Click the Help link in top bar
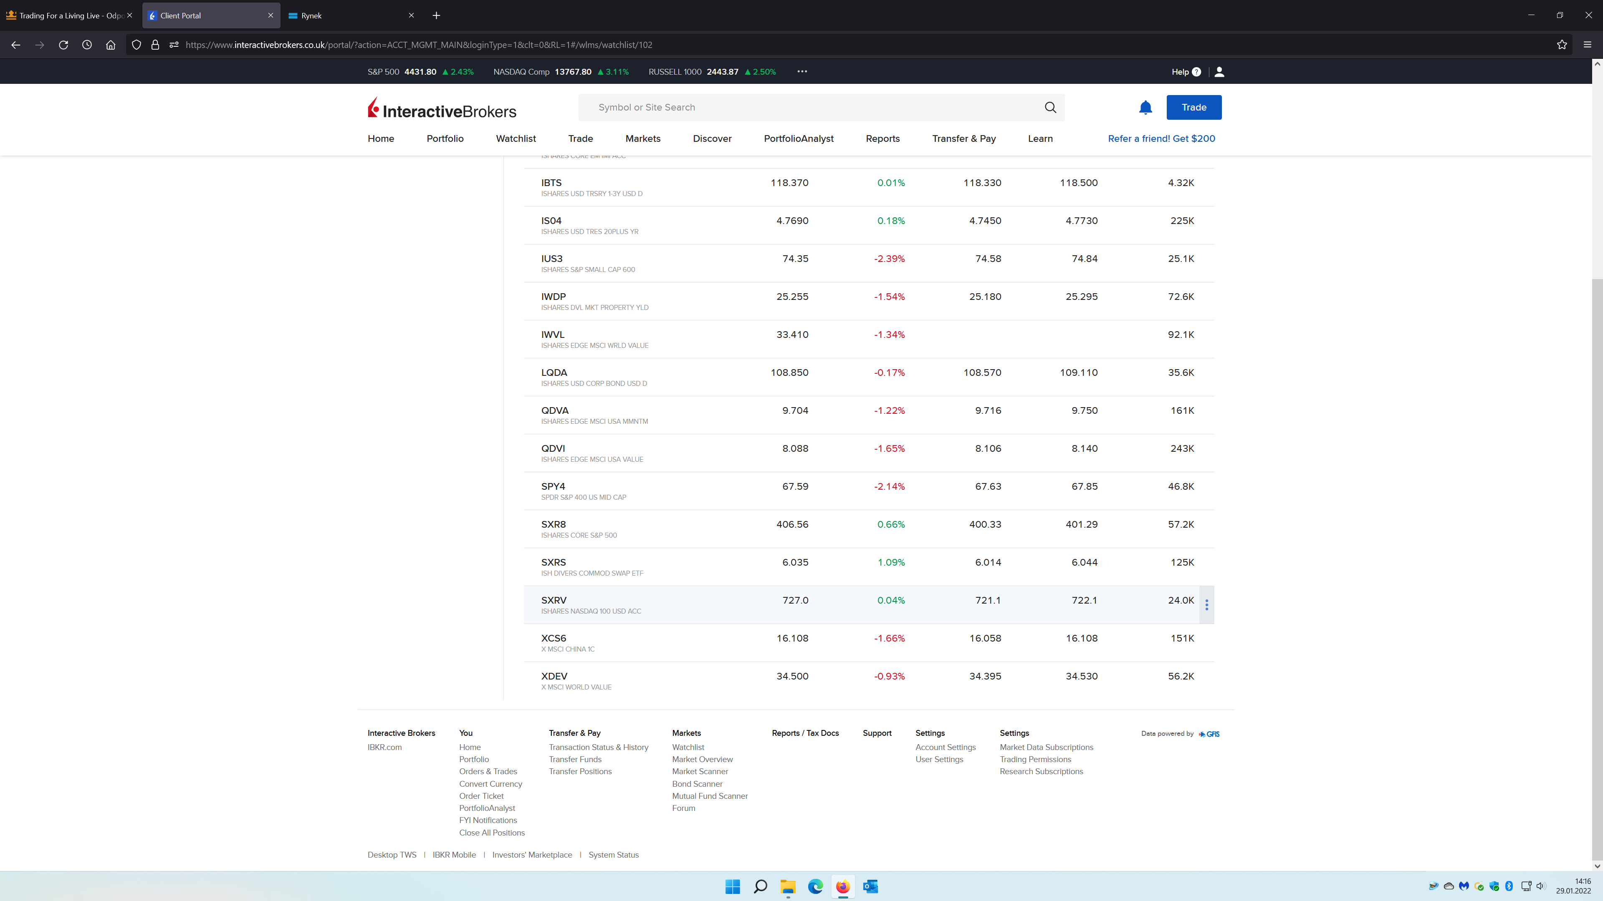Image resolution: width=1603 pixels, height=901 pixels. tap(1180, 72)
